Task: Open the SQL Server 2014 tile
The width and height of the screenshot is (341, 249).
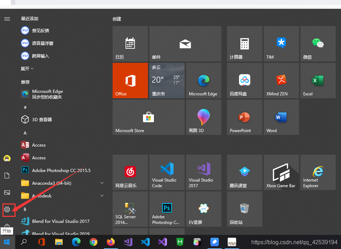Action: [130, 209]
